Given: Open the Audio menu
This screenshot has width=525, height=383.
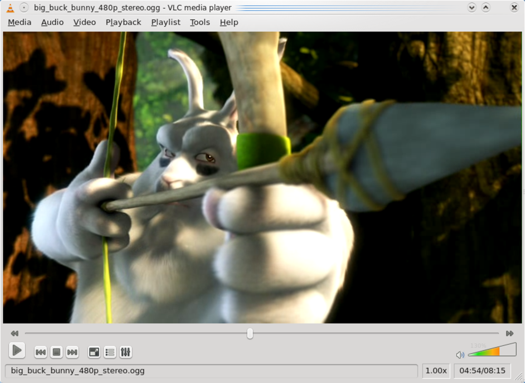Looking at the screenshot, I should (52, 22).
